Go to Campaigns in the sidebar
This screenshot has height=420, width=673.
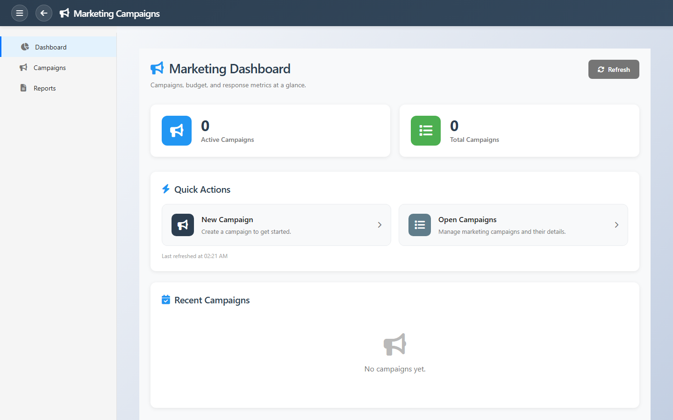click(50, 68)
